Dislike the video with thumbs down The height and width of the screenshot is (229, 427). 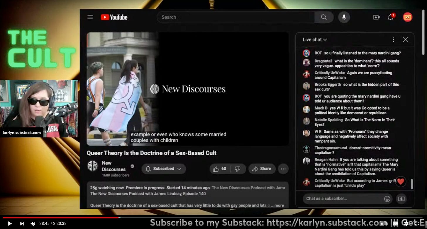238,169
